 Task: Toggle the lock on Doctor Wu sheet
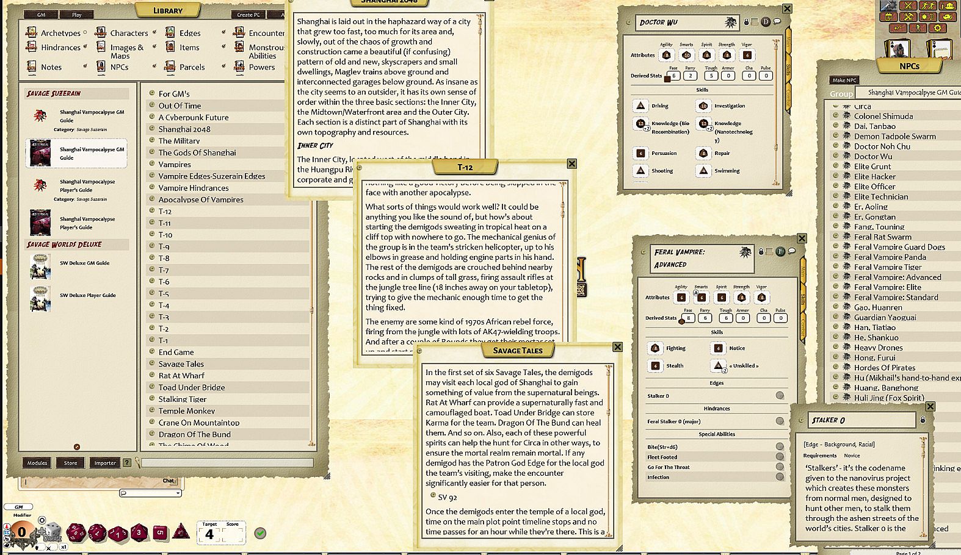click(746, 22)
